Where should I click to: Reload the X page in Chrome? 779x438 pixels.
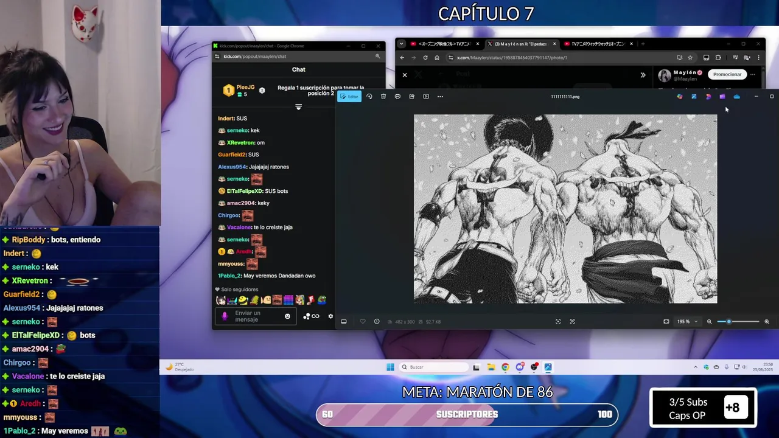425,58
